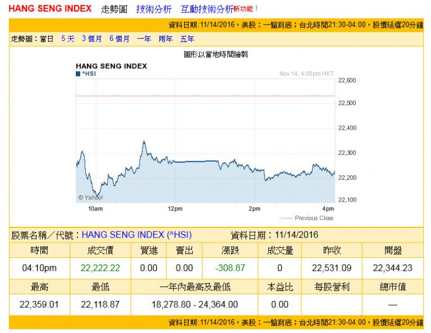Screen dimensions: 431x333
Task: Click the 漲跌 column header
Action: point(230,250)
